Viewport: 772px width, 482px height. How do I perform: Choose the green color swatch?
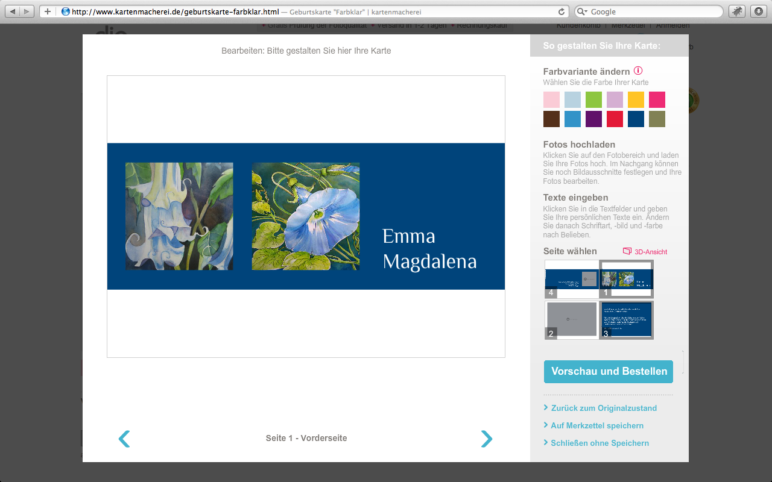coord(593,99)
